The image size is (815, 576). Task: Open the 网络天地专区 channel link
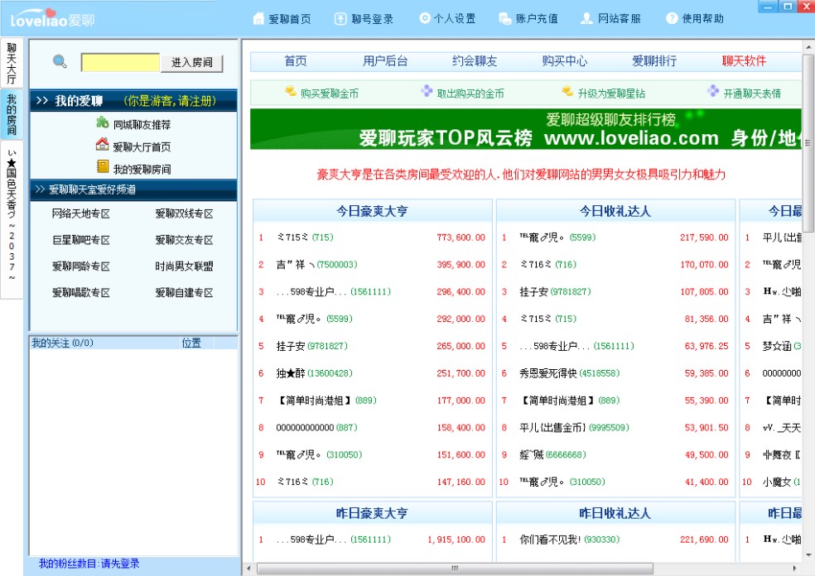point(80,214)
